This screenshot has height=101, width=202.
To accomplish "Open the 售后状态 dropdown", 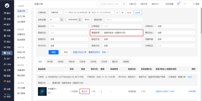I will [x=176, y=33].
